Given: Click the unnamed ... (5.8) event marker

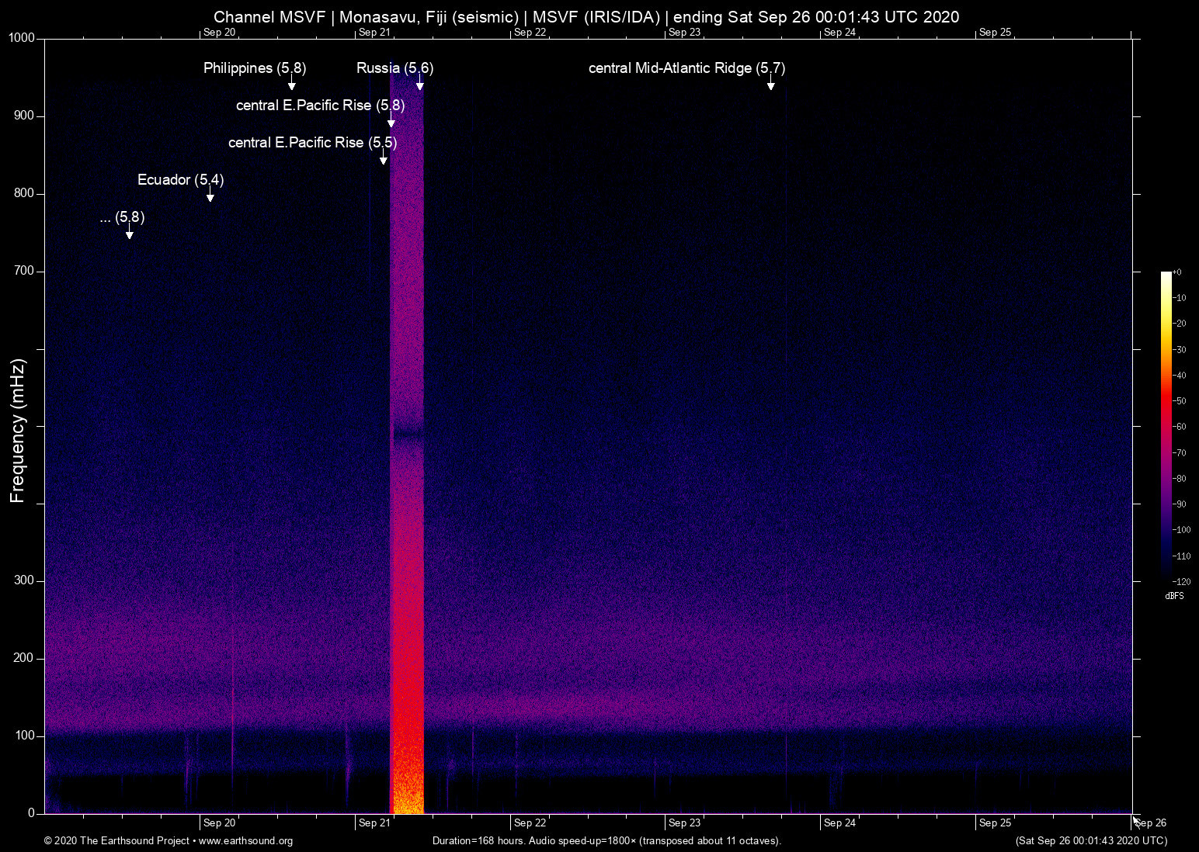Looking at the screenshot, I should pyautogui.click(x=130, y=235).
